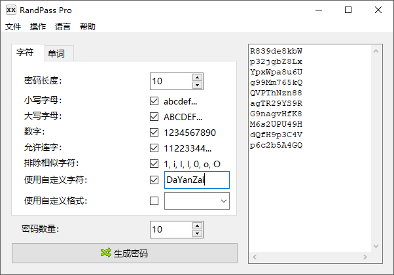Click the 密码长度 value field
This screenshot has width=394, height=275.
tap(171, 81)
